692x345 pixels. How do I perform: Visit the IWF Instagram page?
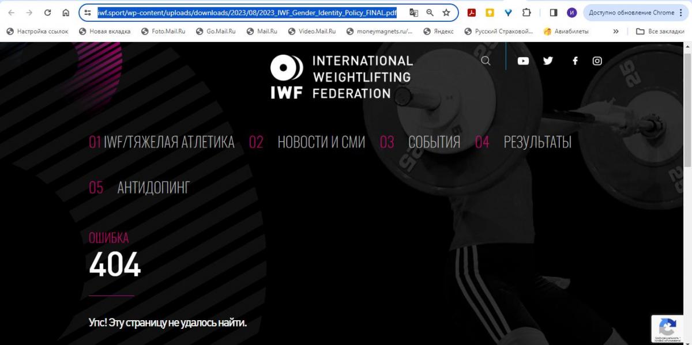pyautogui.click(x=597, y=60)
